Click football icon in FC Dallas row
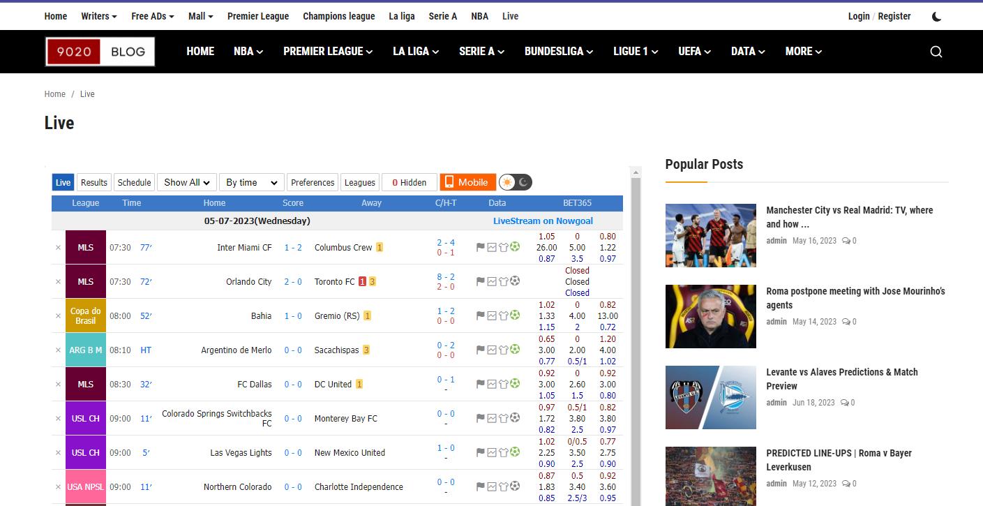The image size is (983, 506). point(515,384)
